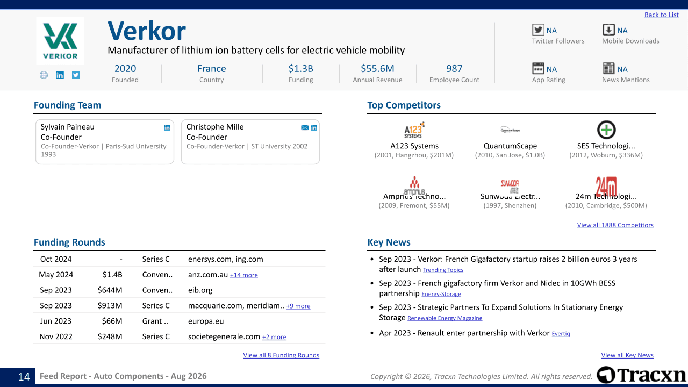
Task: Click the Mobile Downloads icon
Action: click(608, 30)
